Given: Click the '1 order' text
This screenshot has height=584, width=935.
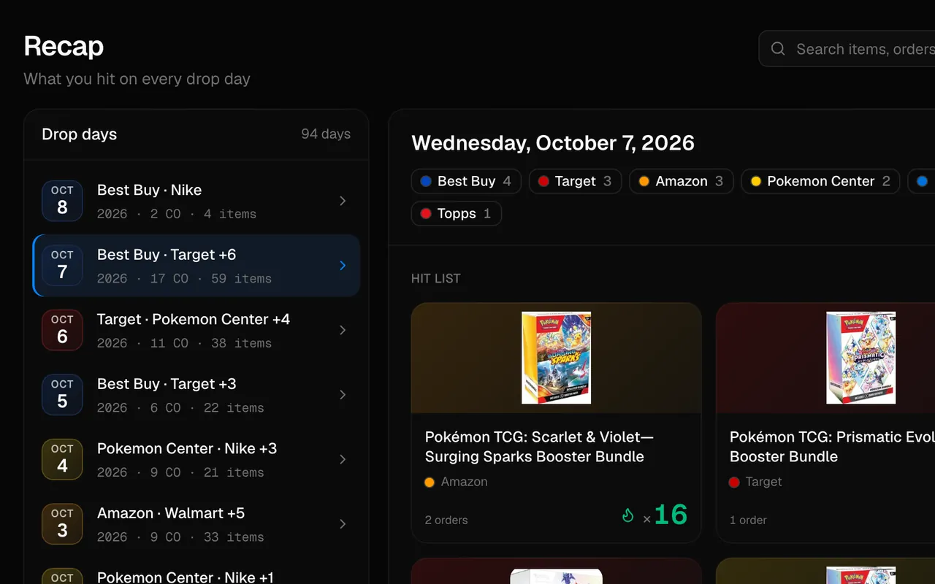Looking at the screenshot, I should [748, 520].
